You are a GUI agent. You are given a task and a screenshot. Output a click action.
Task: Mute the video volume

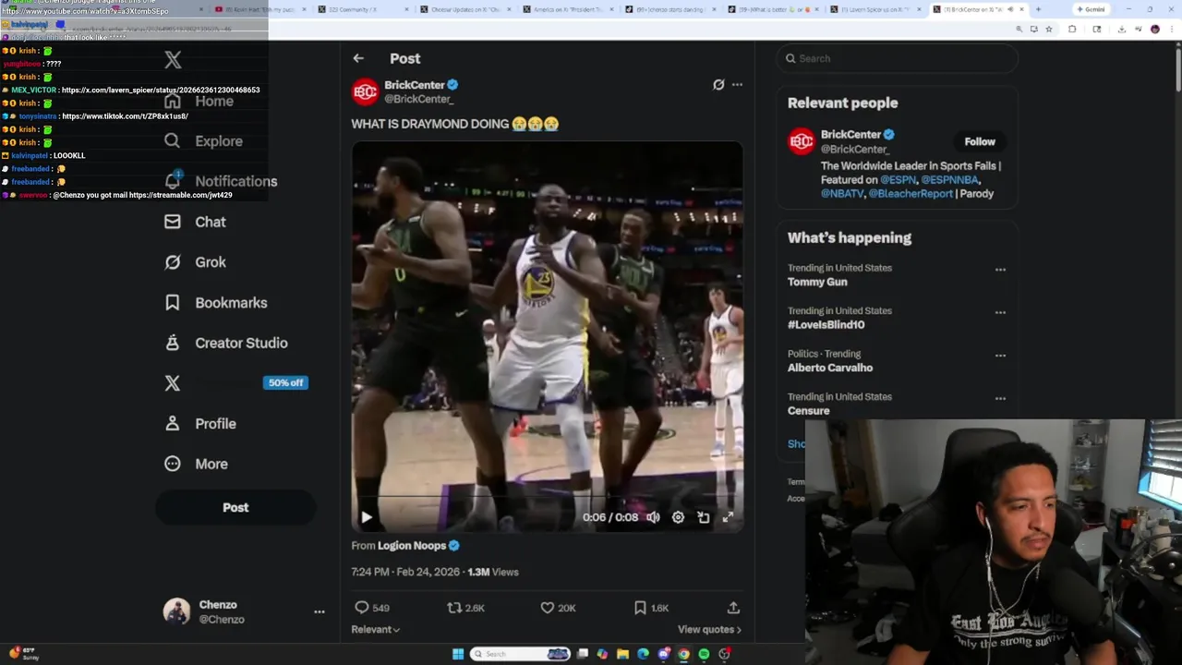[x=653, y=517]
